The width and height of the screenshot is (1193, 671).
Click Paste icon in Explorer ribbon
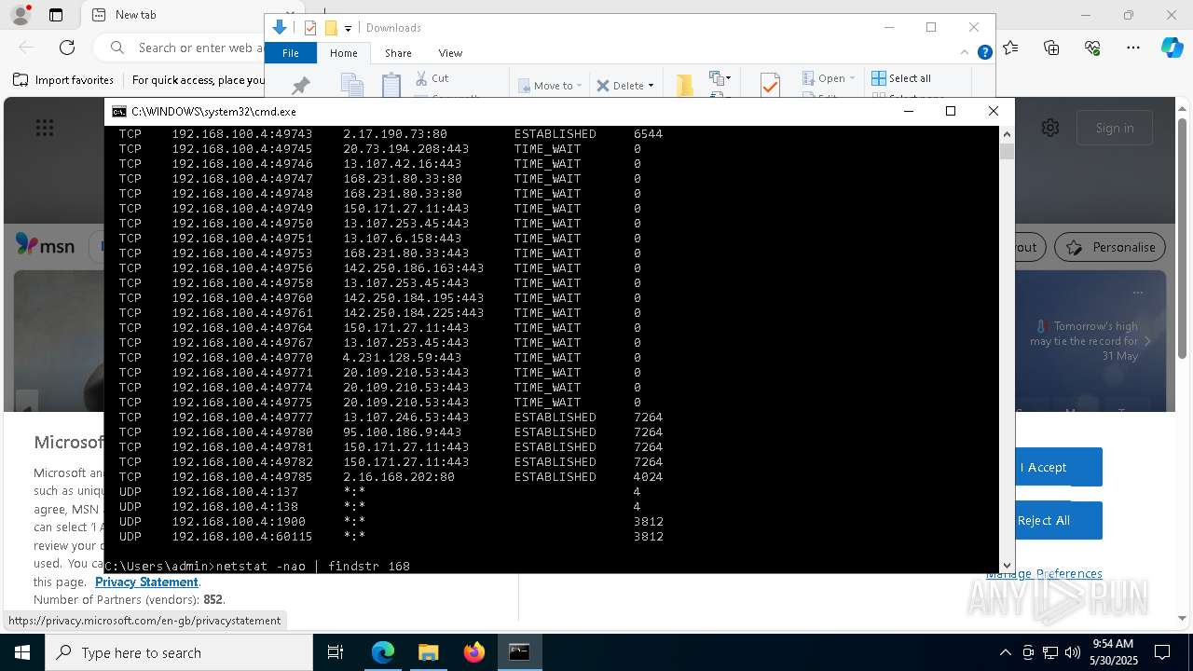click(x=391, y=85)
